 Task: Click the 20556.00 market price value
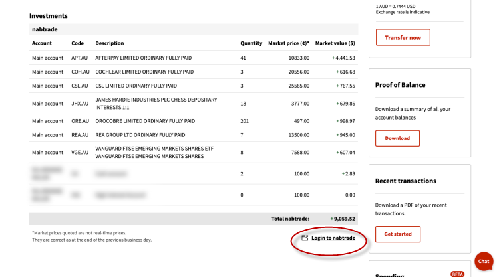click(x=299, y=72)
